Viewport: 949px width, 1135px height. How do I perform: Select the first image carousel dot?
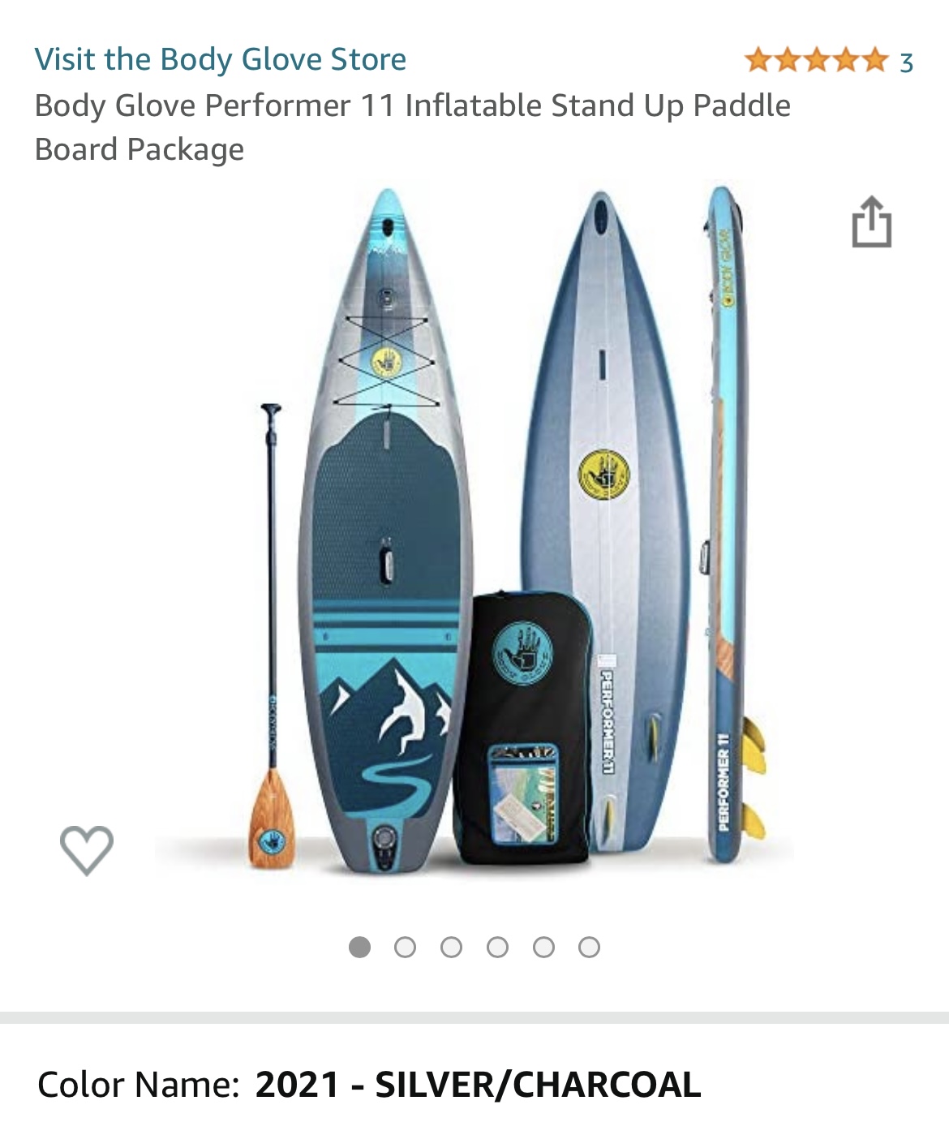pos(359,947)
